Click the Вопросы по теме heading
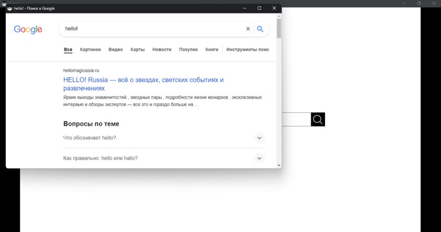 pos(91,124)
